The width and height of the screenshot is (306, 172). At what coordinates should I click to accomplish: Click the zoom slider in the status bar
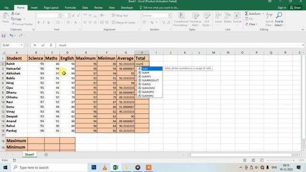[x=281, y=161]
